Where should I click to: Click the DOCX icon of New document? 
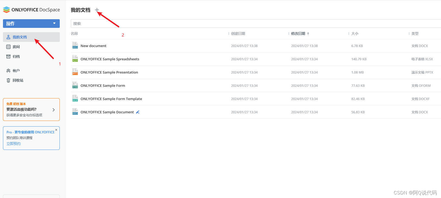click(x=75, y=45)
